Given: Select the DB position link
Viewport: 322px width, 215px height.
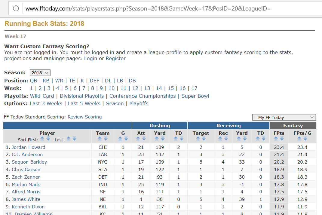Looking at the screenshot, I should click(x=132, y=81).
